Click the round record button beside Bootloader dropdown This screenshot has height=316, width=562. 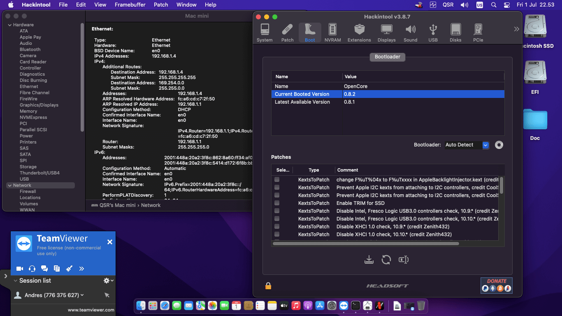coord(499,145)
